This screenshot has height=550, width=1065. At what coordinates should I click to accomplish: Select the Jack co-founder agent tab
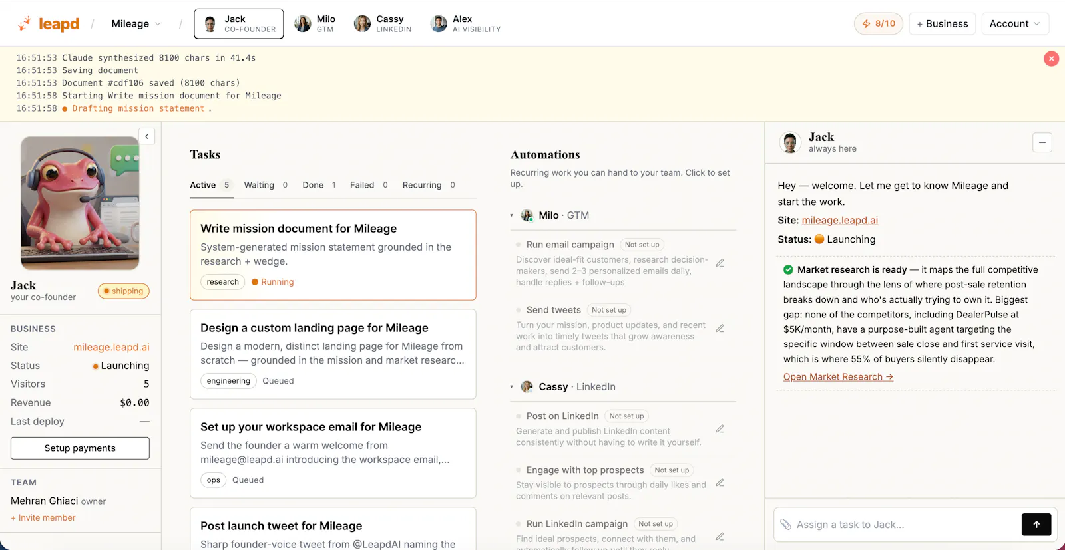[239, 24]
